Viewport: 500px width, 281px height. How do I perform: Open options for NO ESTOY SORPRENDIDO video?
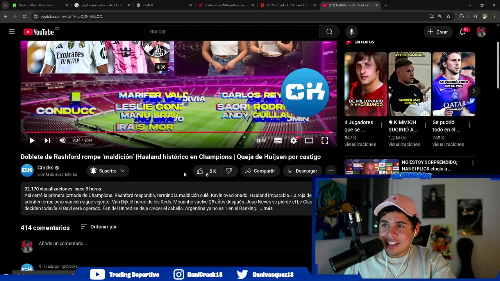point(473,163)
